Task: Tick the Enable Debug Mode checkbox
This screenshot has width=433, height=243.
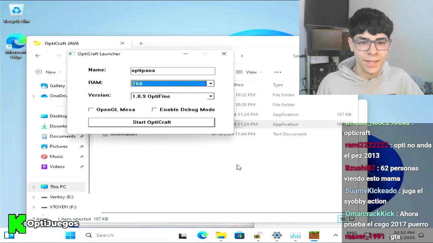Action: click(154, 109)
